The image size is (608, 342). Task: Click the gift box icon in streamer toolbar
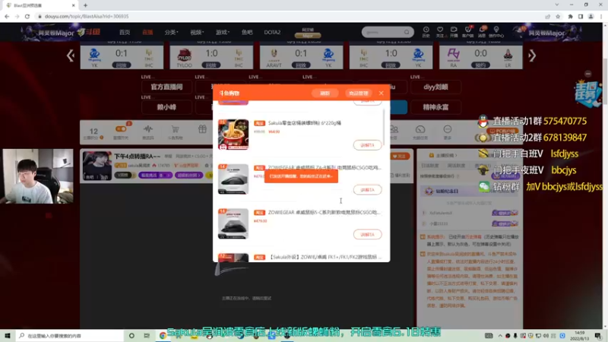pos(202,129)
